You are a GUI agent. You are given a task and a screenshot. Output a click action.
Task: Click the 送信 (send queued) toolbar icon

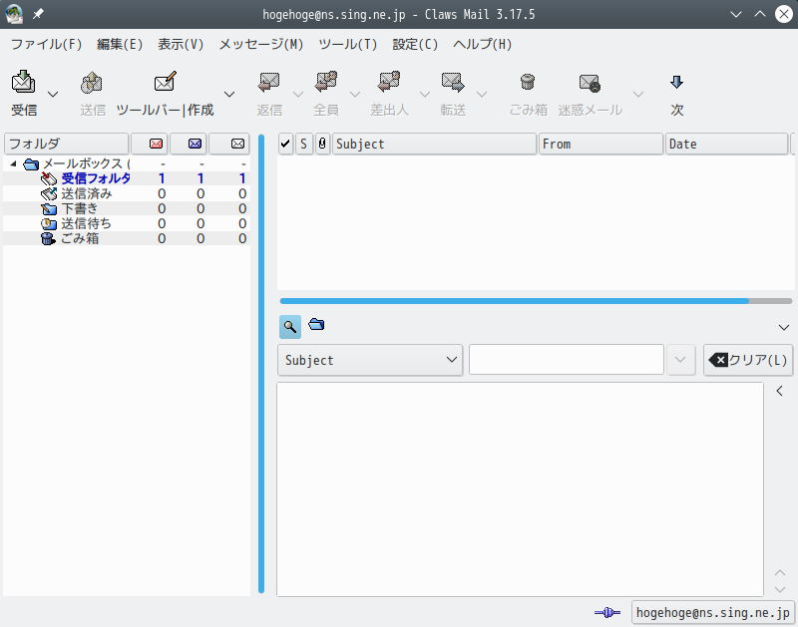(92, 82)
